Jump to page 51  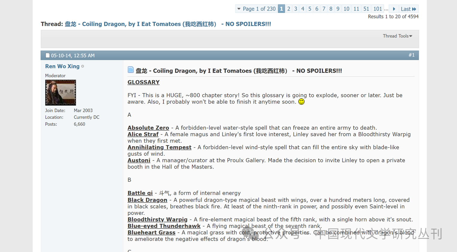(x=366, y=9)
